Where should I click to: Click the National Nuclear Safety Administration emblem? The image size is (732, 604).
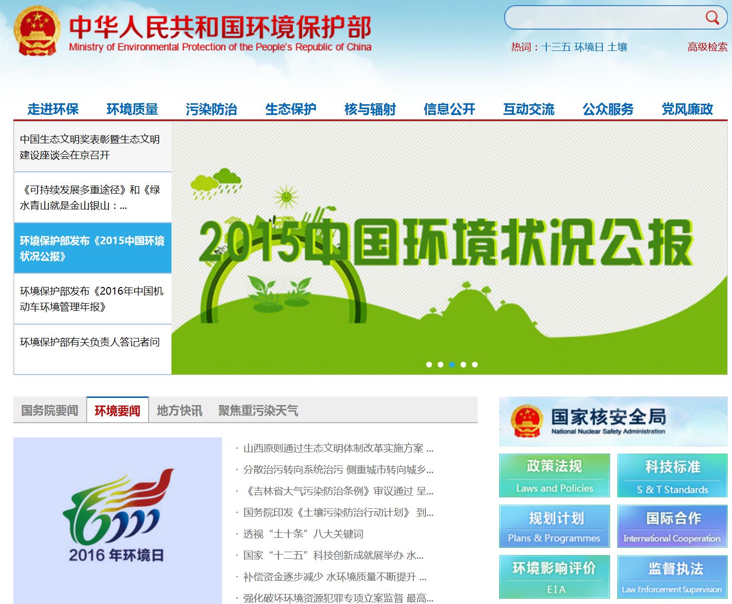point(526,421)
